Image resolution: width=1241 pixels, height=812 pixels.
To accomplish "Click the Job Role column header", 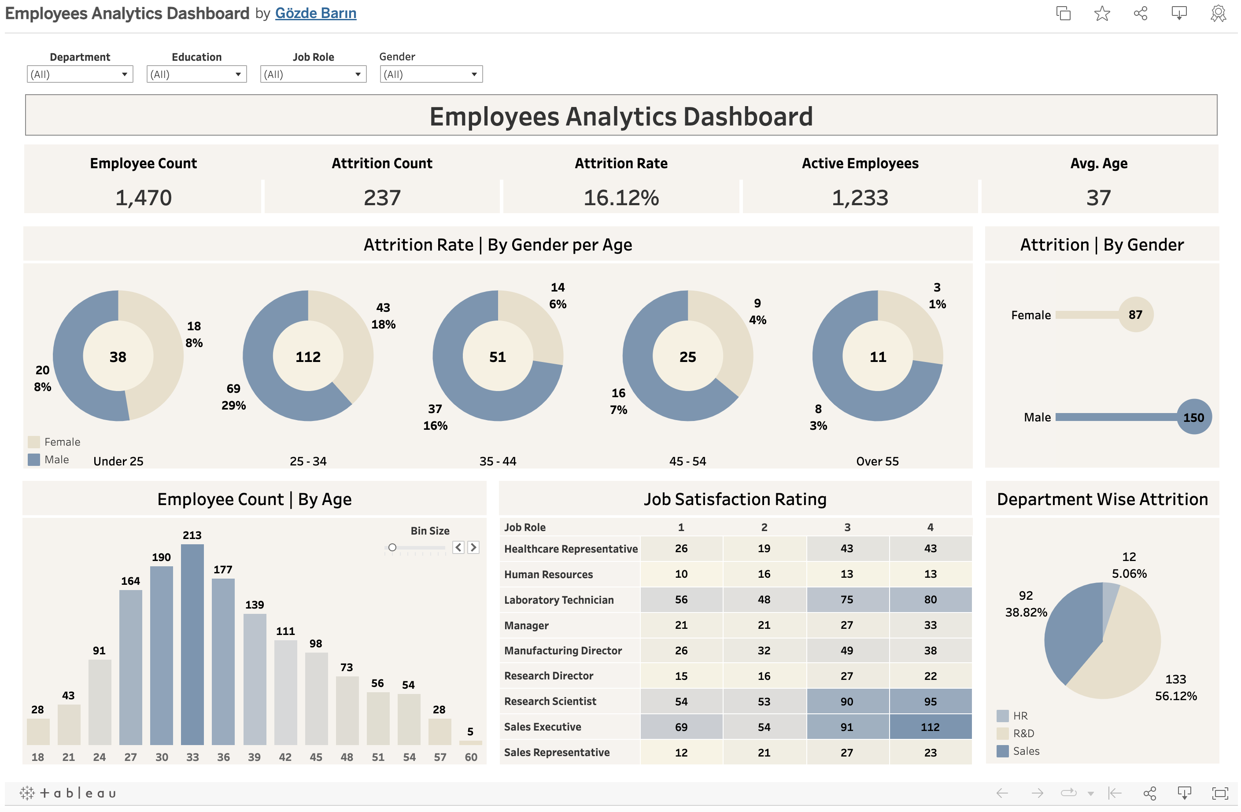I will tap(524, 527).
